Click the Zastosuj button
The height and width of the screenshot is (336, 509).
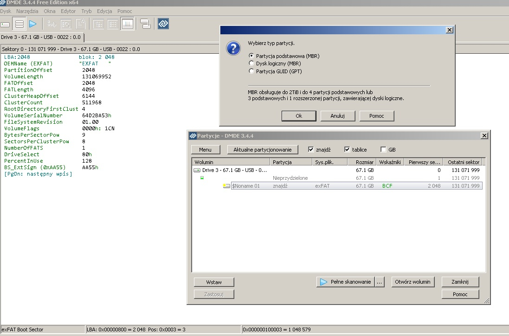coord(214,294)
